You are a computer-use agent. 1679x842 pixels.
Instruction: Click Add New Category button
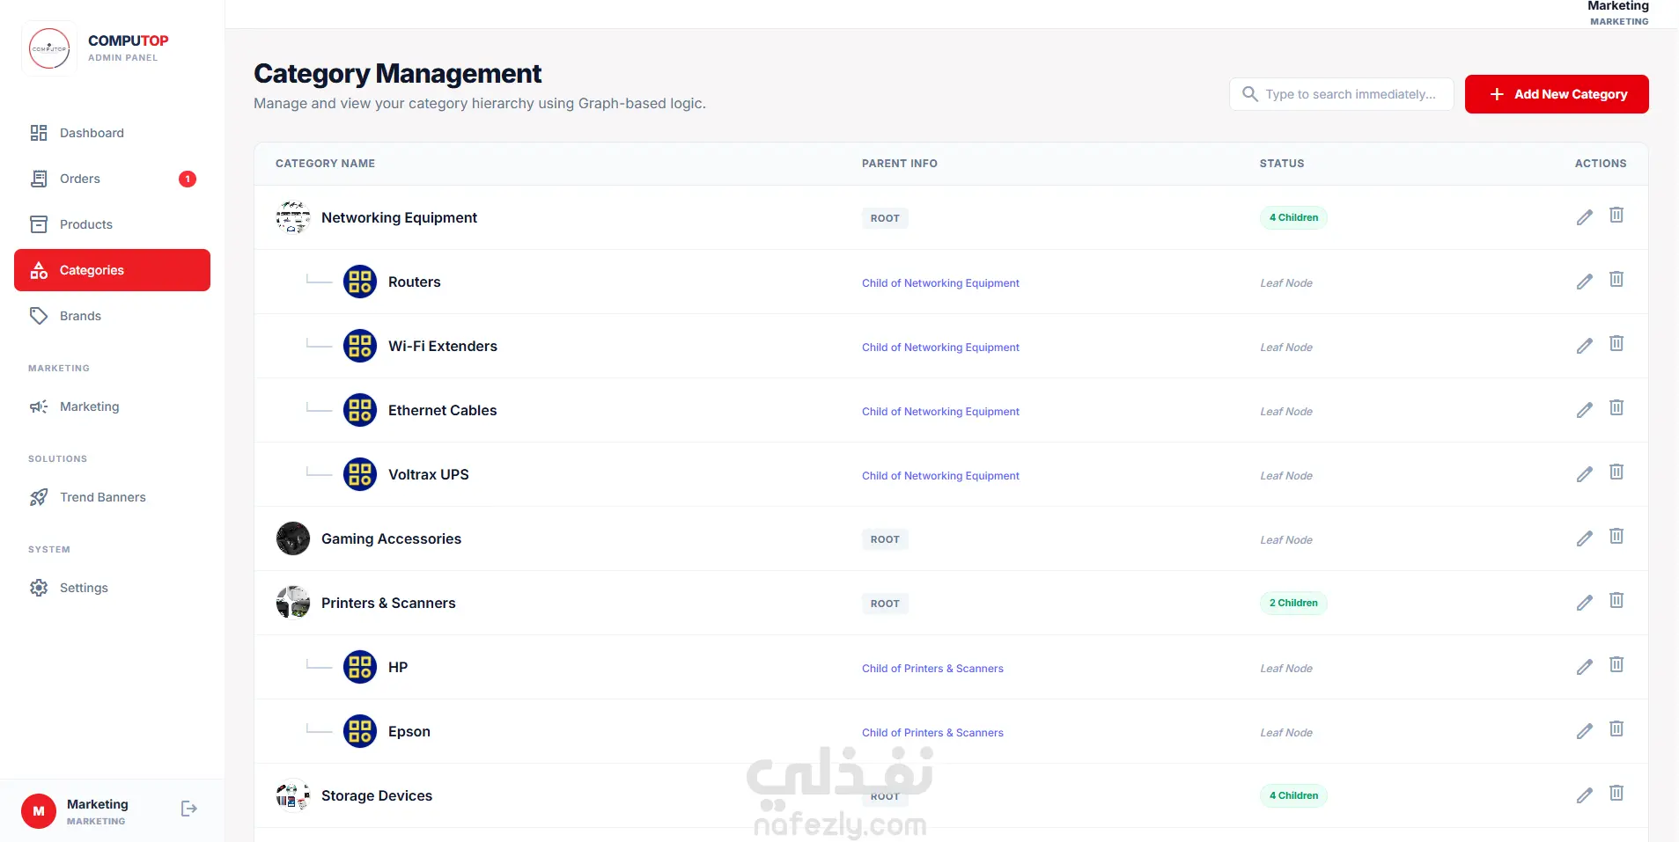coord(1557,94)
